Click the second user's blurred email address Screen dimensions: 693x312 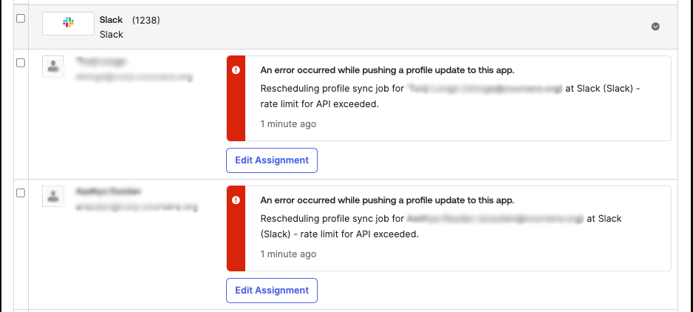coord(137,207)
